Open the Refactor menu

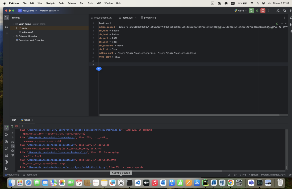72,3
